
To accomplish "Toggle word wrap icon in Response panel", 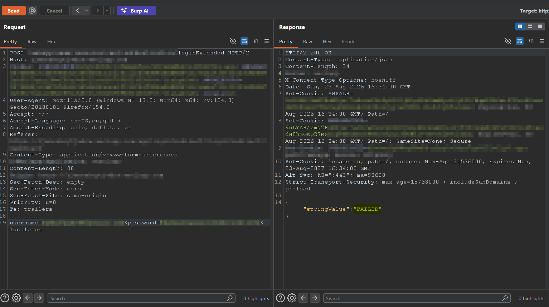I will click(520, 41).
